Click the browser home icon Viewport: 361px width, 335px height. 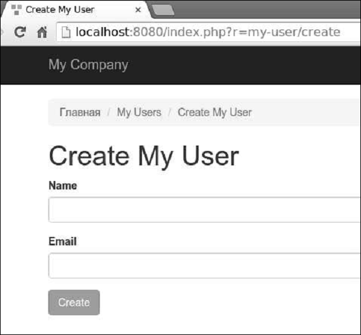[42, 32]
